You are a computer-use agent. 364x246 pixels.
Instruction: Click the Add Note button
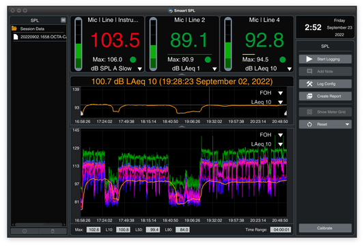[325, 71]
